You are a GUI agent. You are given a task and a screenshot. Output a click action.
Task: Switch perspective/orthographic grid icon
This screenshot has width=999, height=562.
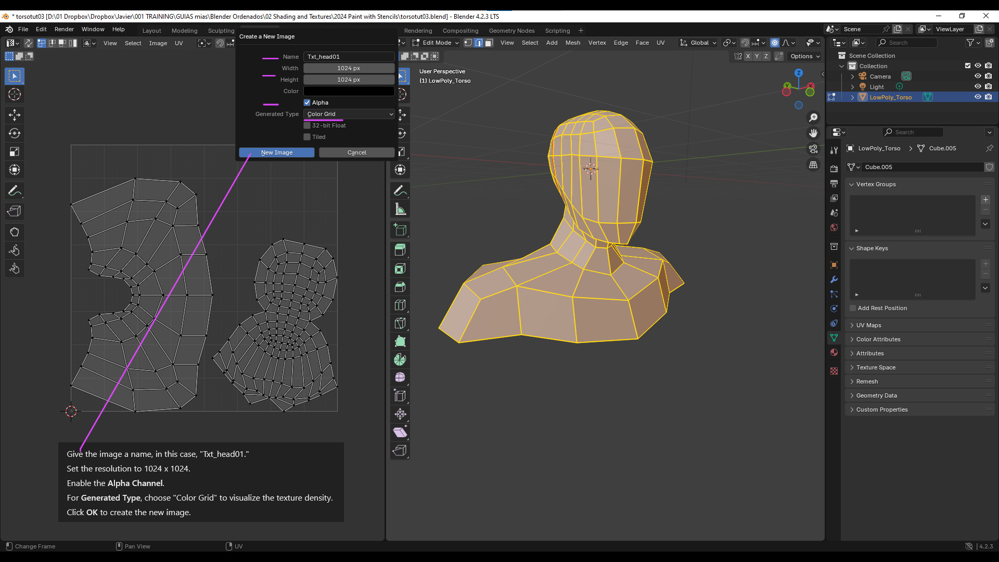click(813, 165)
